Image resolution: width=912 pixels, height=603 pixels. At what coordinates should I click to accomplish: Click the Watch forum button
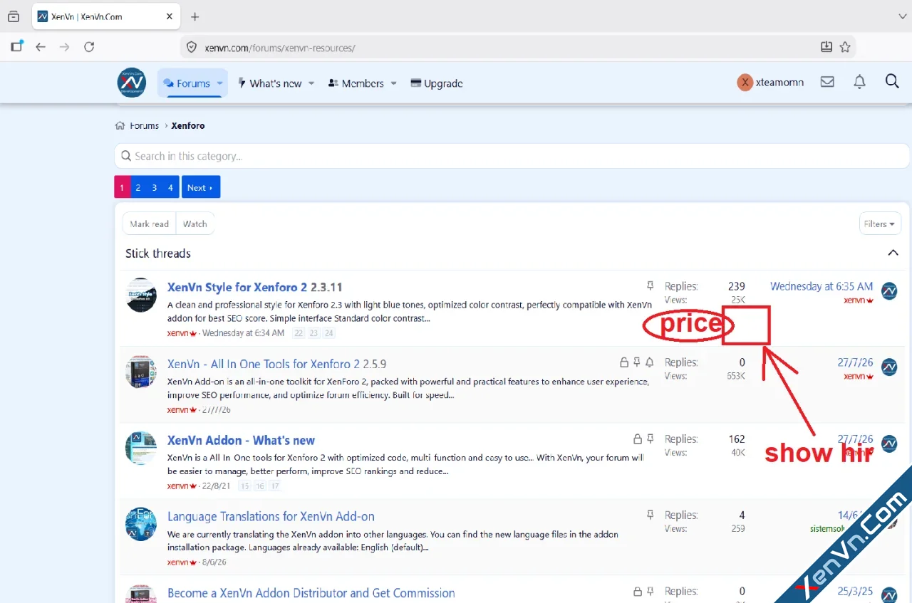point(195,224)
